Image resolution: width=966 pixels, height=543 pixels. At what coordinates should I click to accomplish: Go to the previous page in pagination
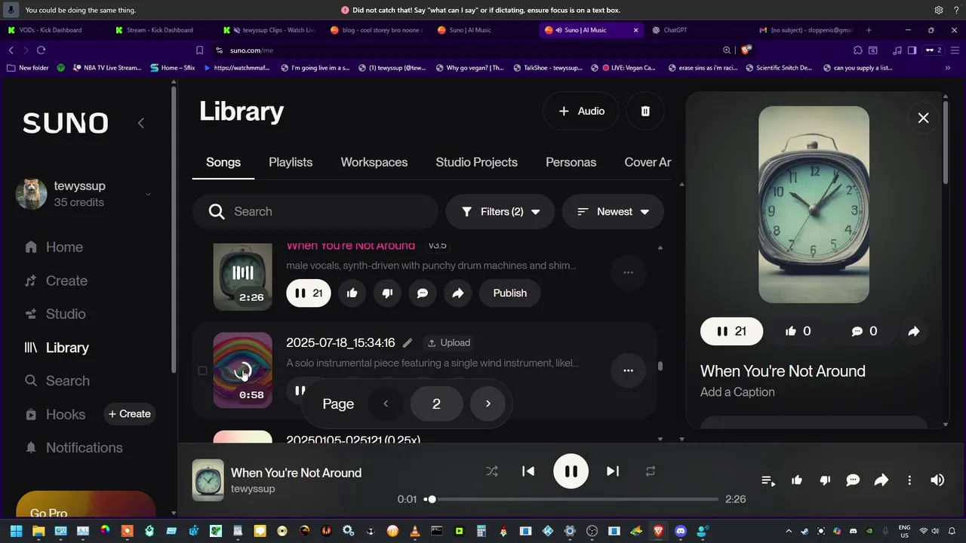point(386,404)
